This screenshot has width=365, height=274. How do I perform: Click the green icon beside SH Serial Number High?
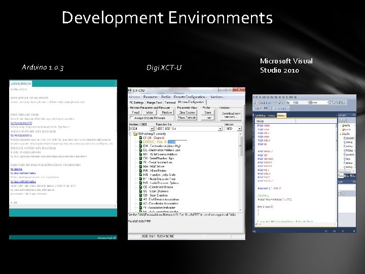coord(140,158)
